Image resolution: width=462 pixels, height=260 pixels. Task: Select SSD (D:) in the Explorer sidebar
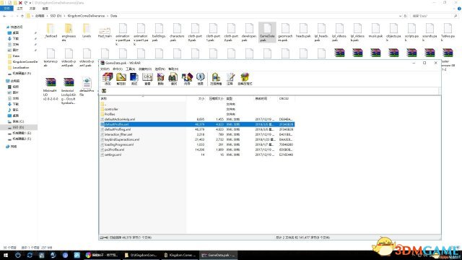click(x=18, y=127)
